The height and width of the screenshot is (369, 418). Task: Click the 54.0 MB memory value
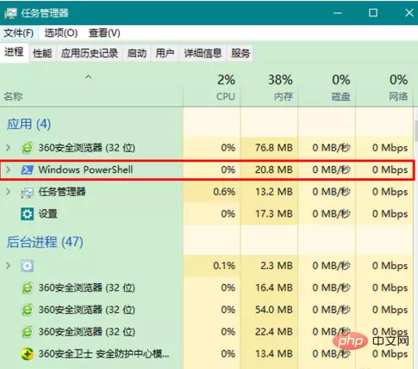coord(273,310)
